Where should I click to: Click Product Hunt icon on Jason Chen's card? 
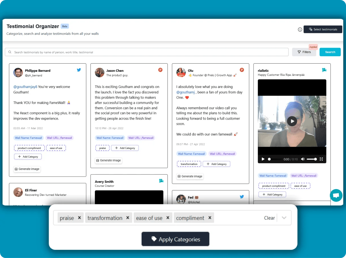(x=160, y=70)
